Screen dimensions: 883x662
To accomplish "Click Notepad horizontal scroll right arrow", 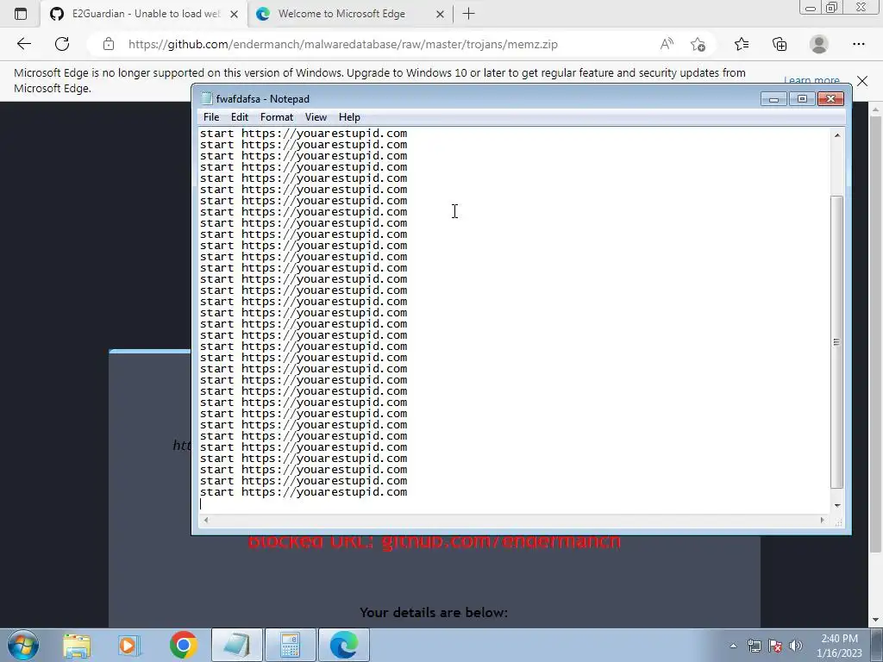I will click(x=822, y=520).
